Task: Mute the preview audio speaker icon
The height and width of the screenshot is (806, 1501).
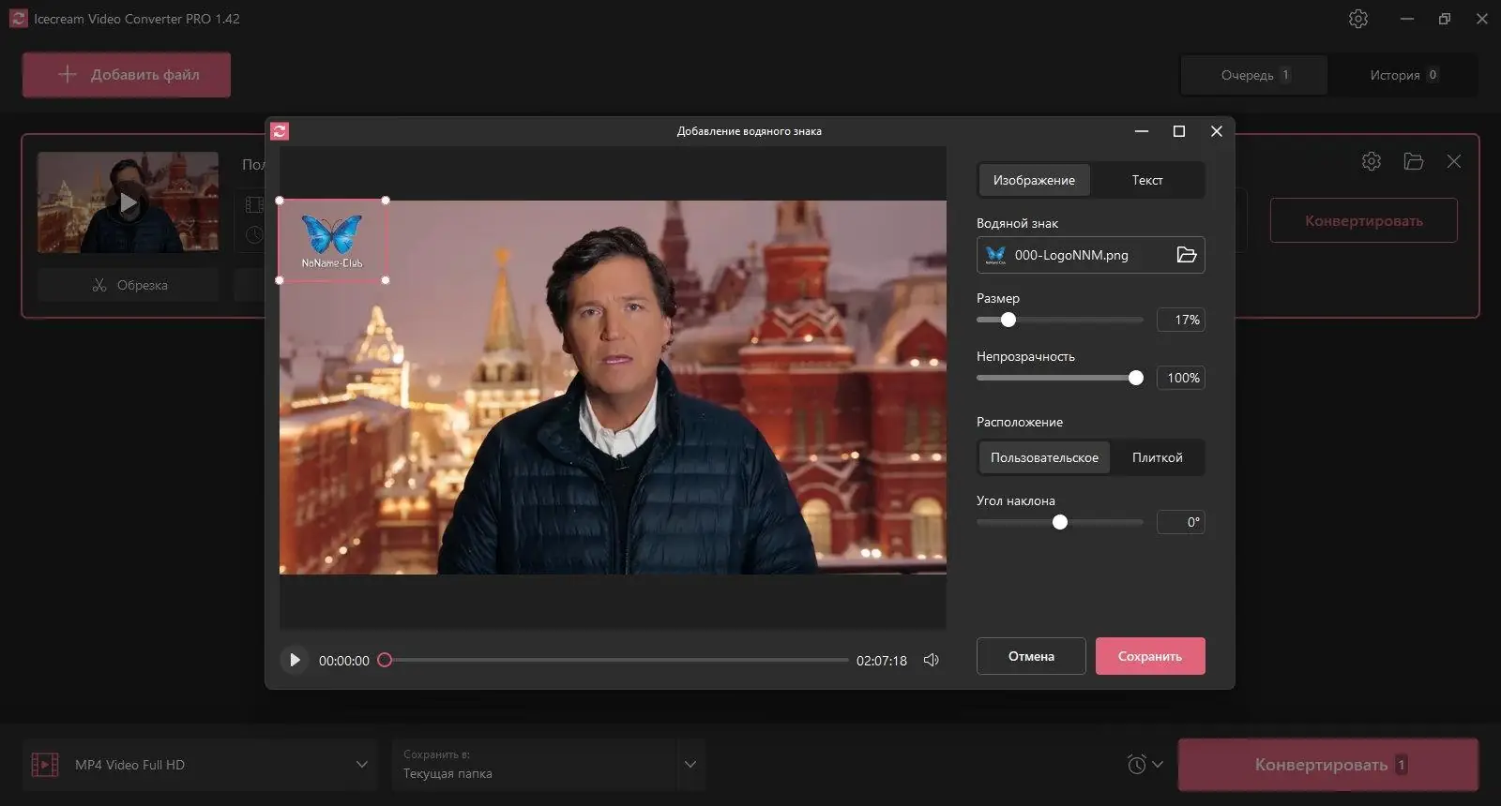Action: pyautogui.click(x=931, y=660)
